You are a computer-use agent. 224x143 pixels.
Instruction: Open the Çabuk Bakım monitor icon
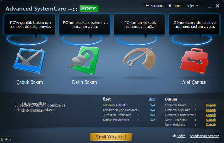(29, 61)
